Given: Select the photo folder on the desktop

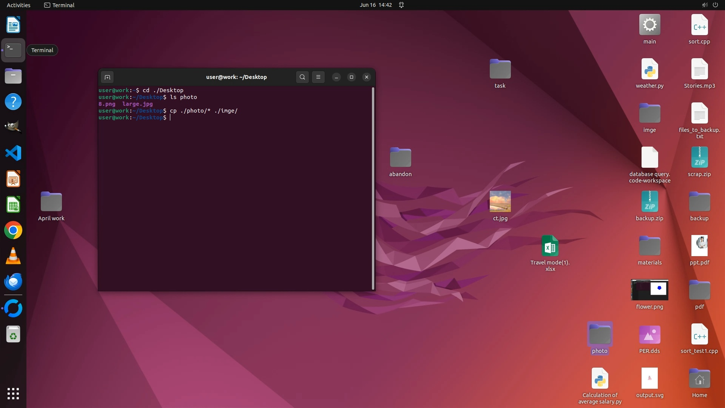Looking at the screenshot, I should click(x=600, y=335).
